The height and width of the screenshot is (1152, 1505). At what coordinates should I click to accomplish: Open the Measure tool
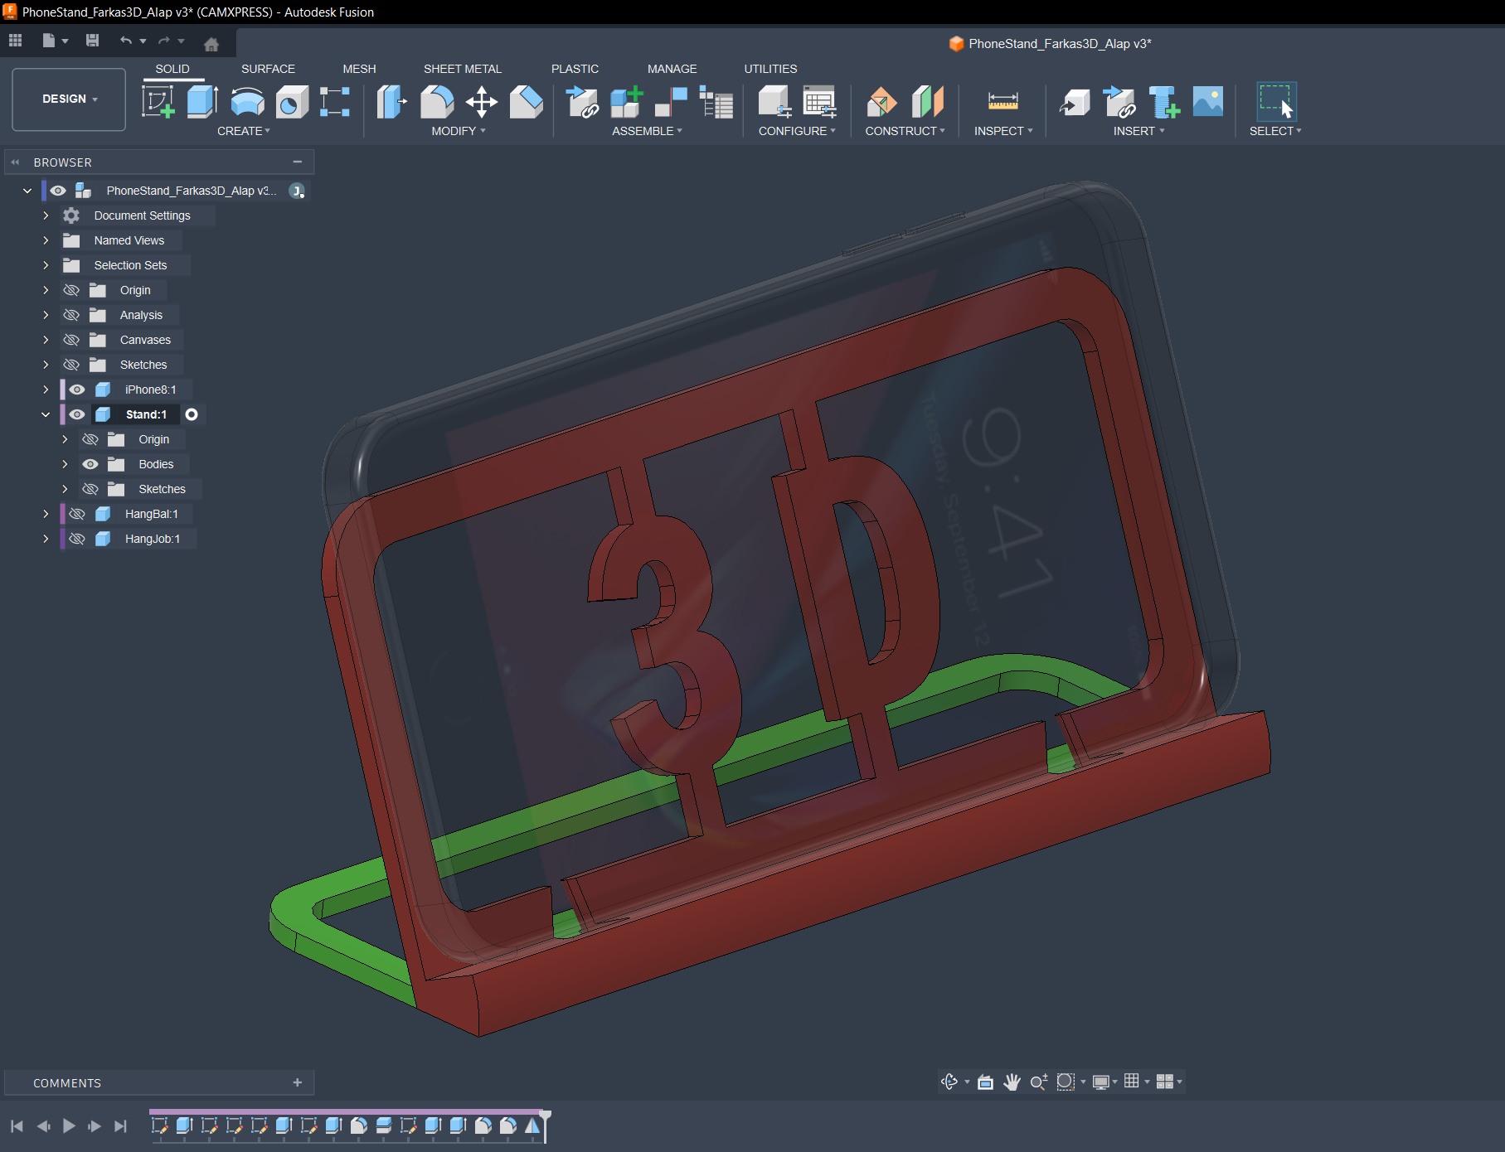(x=1003, y=102)
